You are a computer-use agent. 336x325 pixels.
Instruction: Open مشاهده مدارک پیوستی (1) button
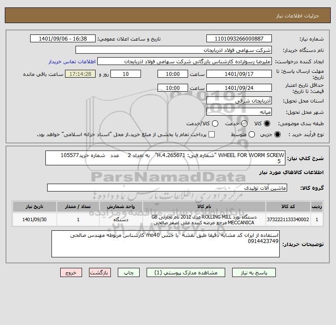point(186,273)
